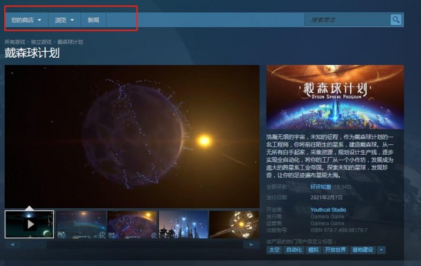
Task: Click the 开放世界 tag
Action: click(336, 250)
